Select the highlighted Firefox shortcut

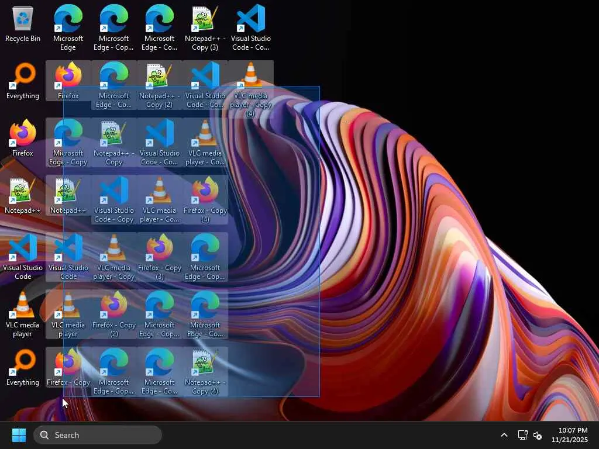point(68,81)
